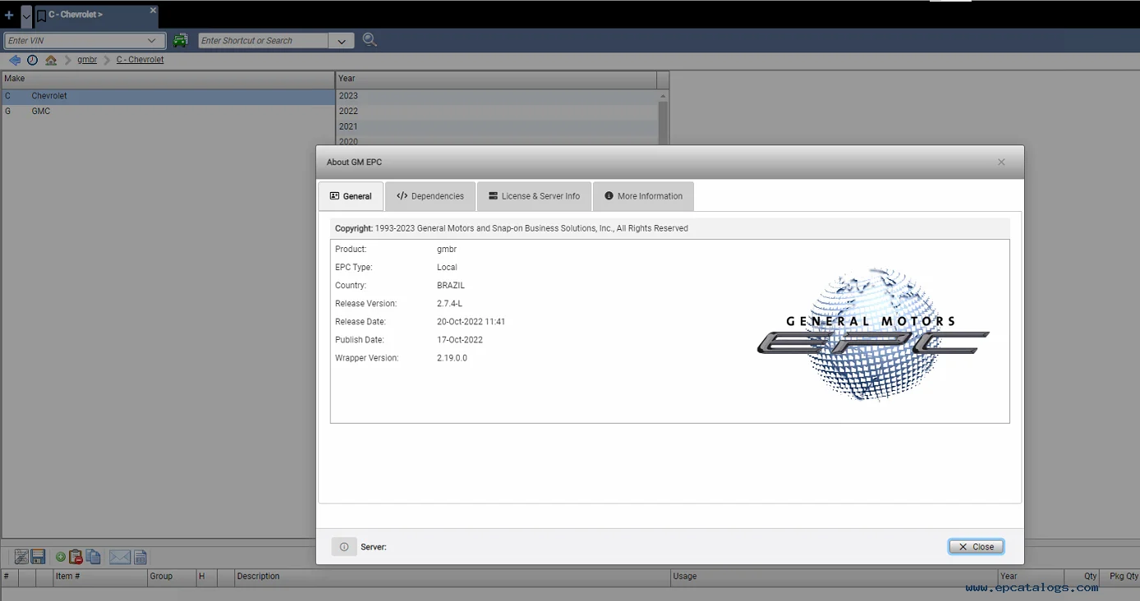Select Chevrolet in the Make list
The image size is (1140, 601).
click(x=168, y=96)
